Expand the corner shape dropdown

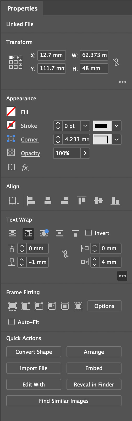click(x=117, y=139)
